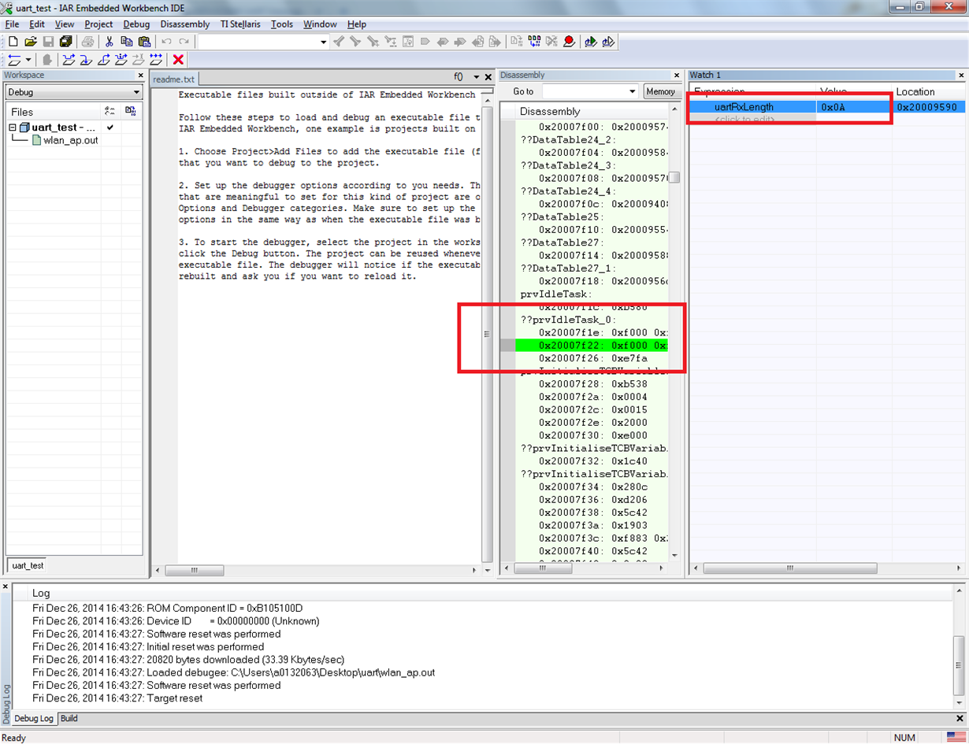This screenshot has width=969, height=744.
Task: Open the Go to dropdown in Disassembly
Action: click(x=632, y=91)
